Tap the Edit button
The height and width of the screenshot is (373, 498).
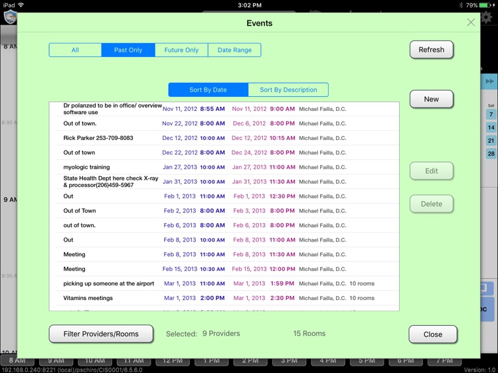pyautogui.click(x=432, y=171)
